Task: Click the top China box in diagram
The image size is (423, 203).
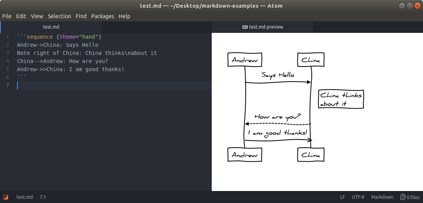Action: point(311,60)
